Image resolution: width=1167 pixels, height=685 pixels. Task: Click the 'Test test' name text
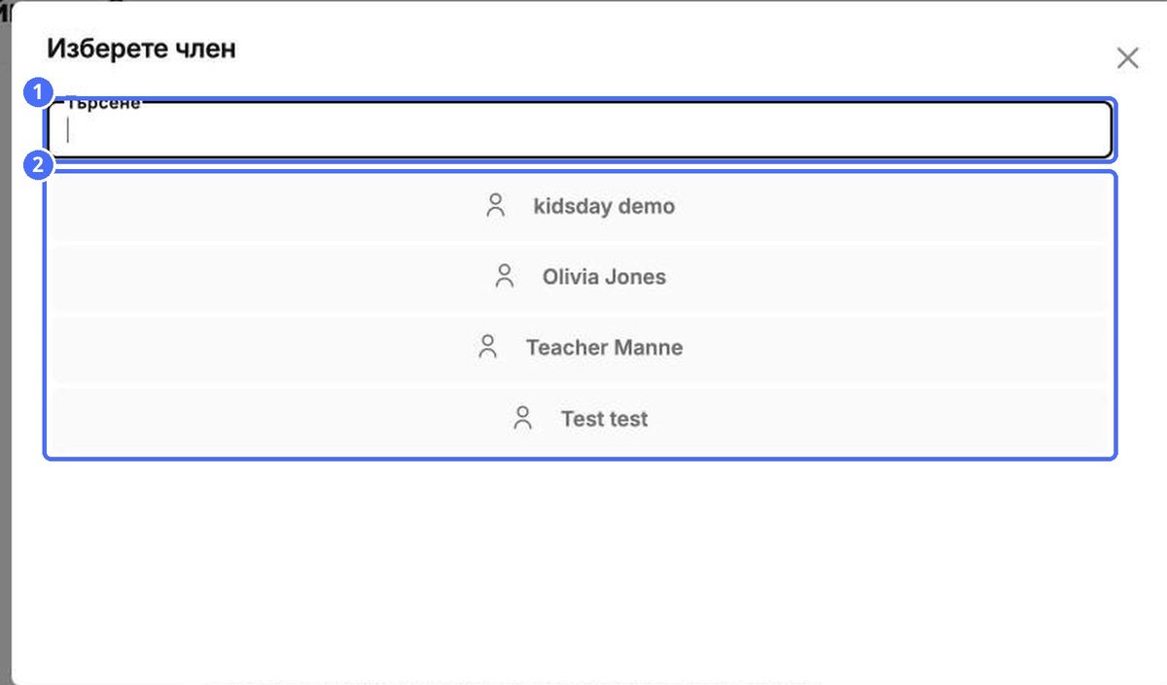604,419
